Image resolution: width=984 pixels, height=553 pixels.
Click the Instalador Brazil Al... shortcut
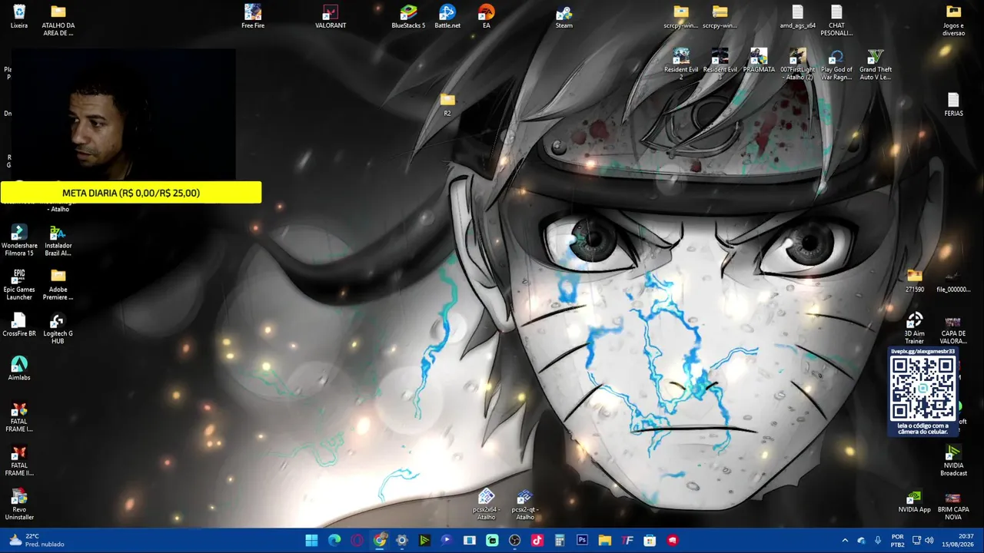point(58,240)
